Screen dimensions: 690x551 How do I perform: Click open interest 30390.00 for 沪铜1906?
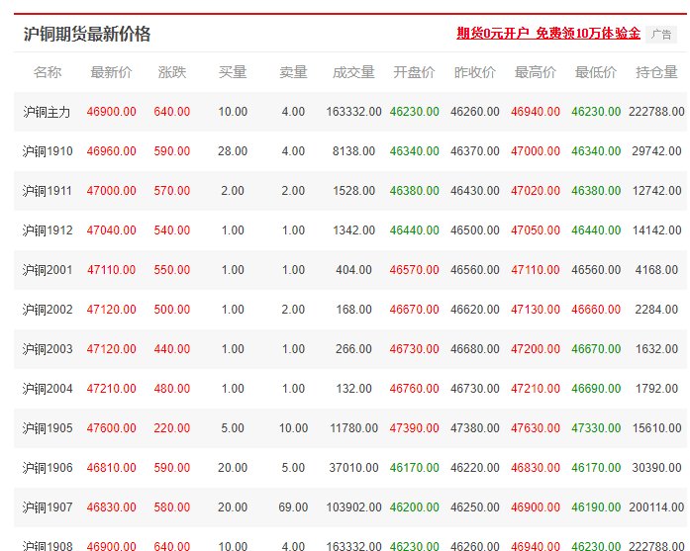coord(656,468)
